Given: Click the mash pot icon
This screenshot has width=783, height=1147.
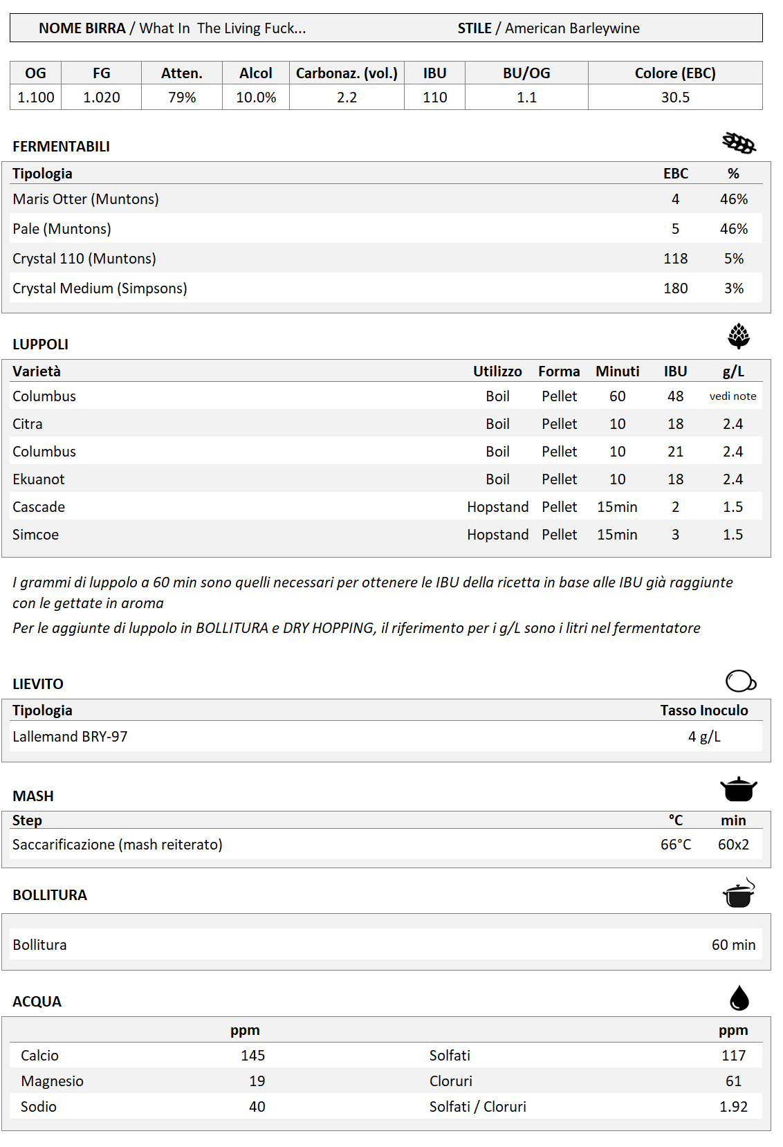Looking at the screenshot, I should (738, 789).
